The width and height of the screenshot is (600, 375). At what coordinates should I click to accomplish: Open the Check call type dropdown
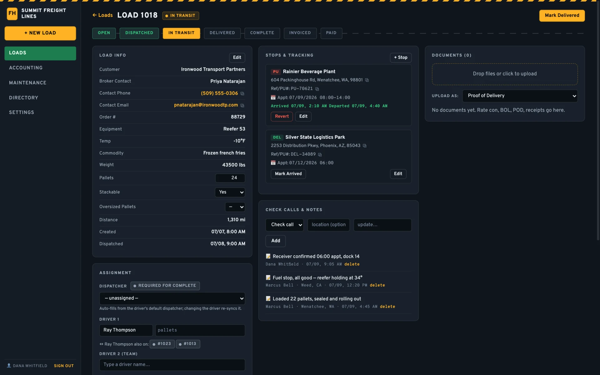[284, 225]
